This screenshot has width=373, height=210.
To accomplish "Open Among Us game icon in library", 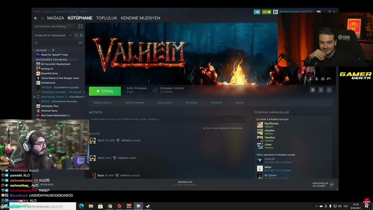I will 38,69.
